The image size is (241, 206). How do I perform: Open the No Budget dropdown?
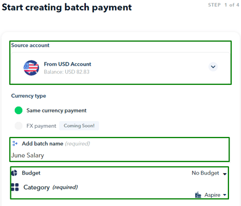(x=209, y=173)
